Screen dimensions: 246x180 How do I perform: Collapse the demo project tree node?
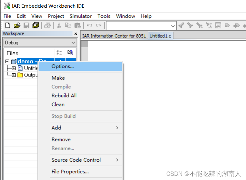coord(7,61)
